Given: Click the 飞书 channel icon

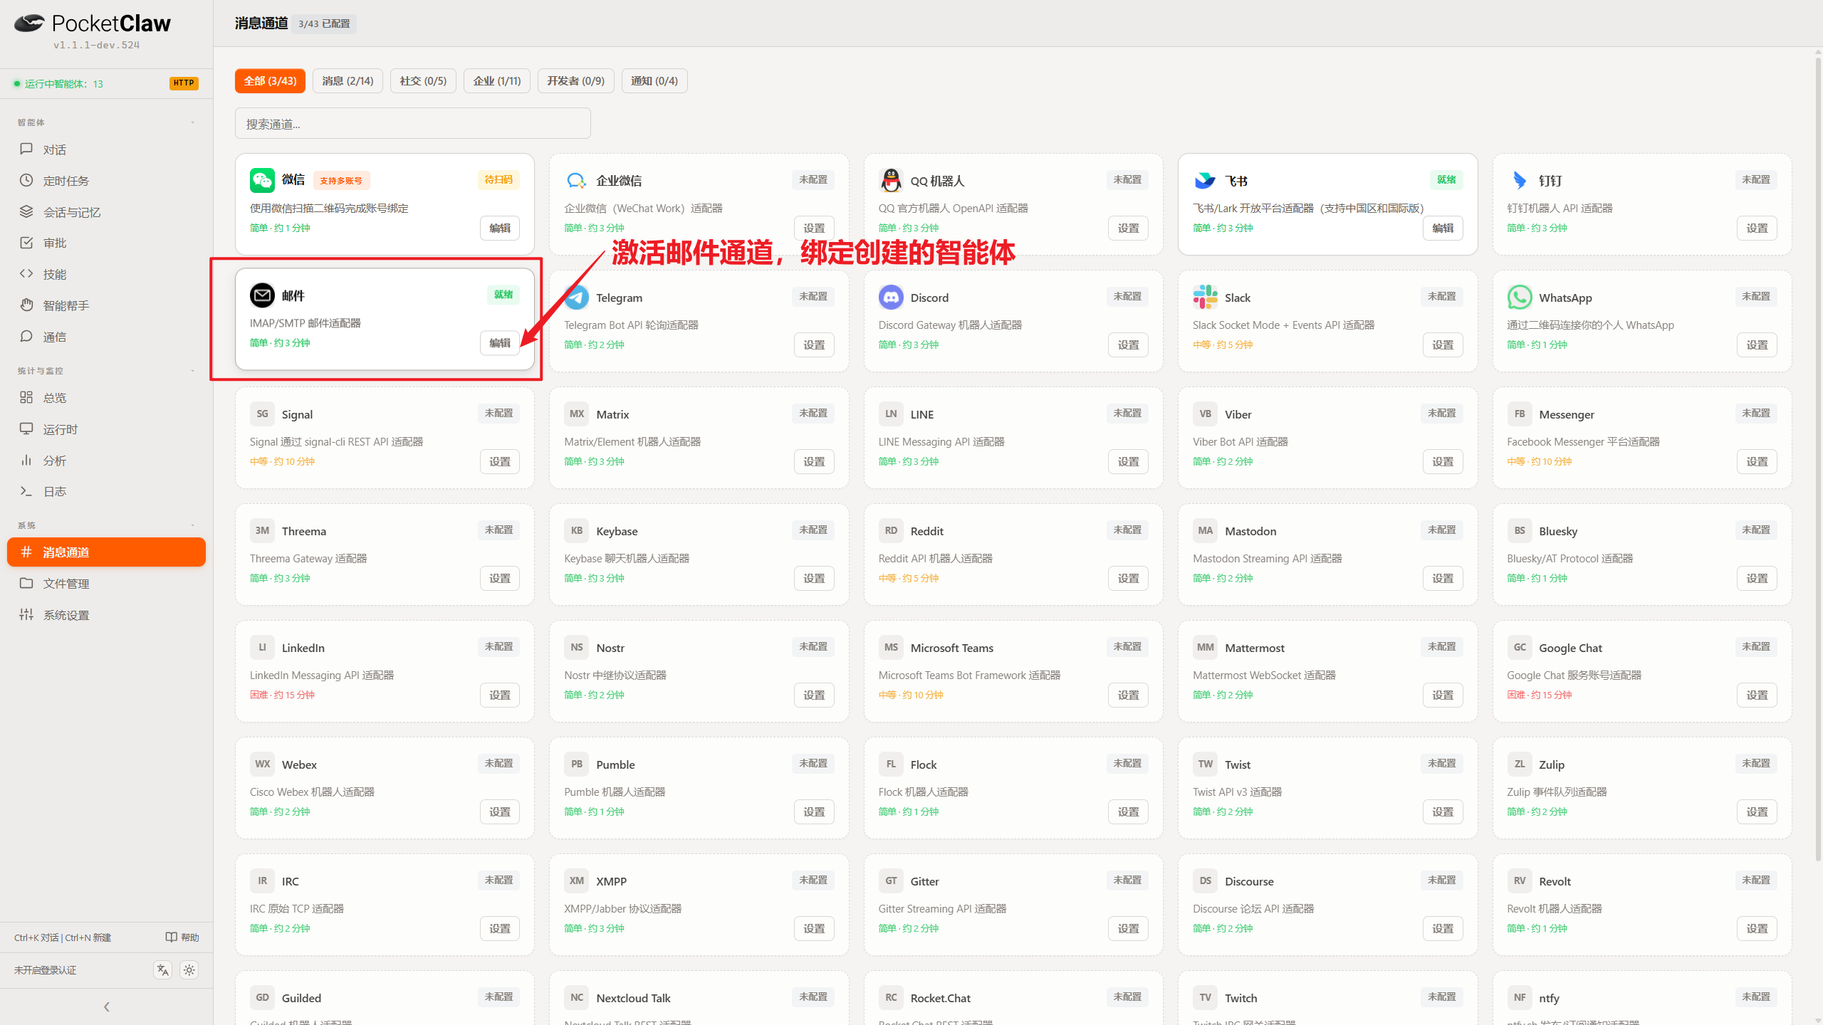Looking at the screenshot, I should coord(1205,181).
